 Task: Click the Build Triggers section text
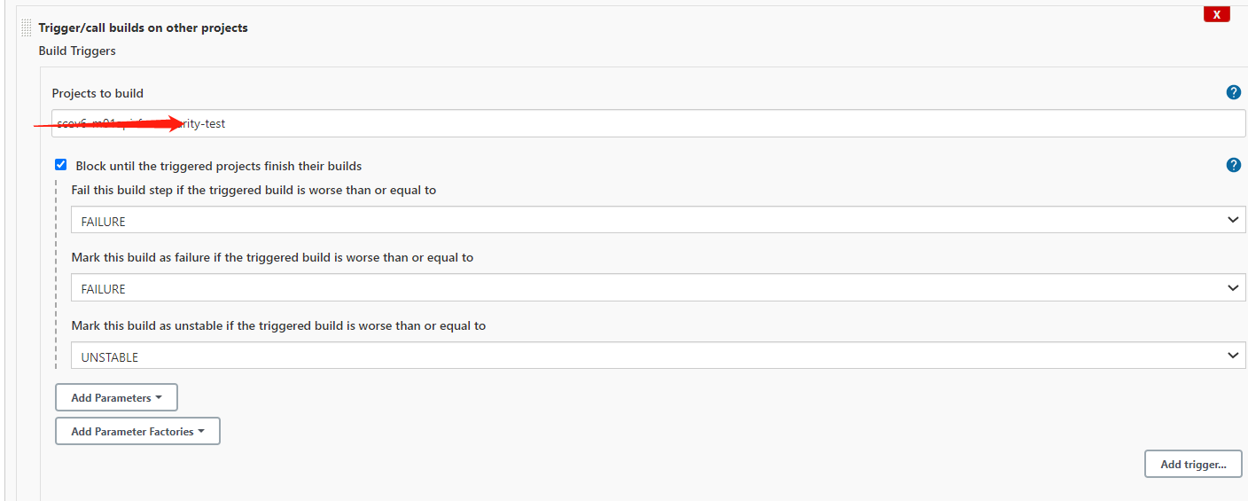coord(77,51)
